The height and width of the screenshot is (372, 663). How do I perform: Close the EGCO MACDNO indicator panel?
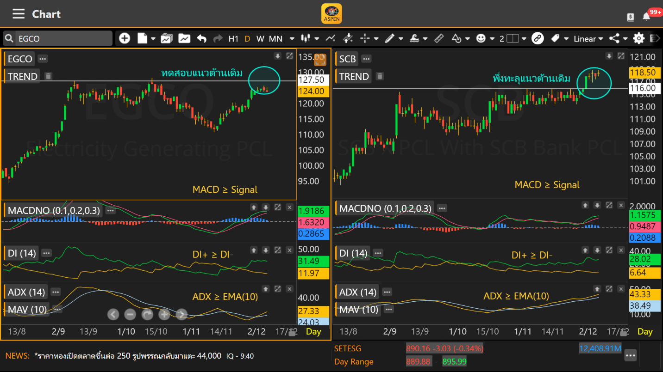point(289,207)
